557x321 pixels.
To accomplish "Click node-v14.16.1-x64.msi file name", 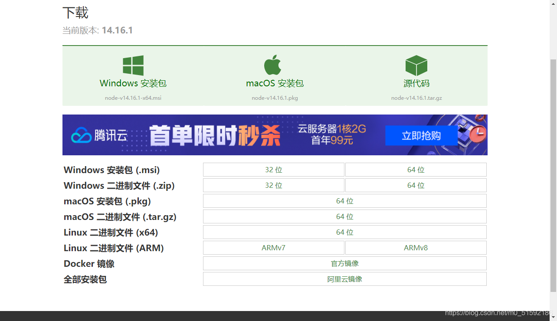I will (x=133, y=98).
